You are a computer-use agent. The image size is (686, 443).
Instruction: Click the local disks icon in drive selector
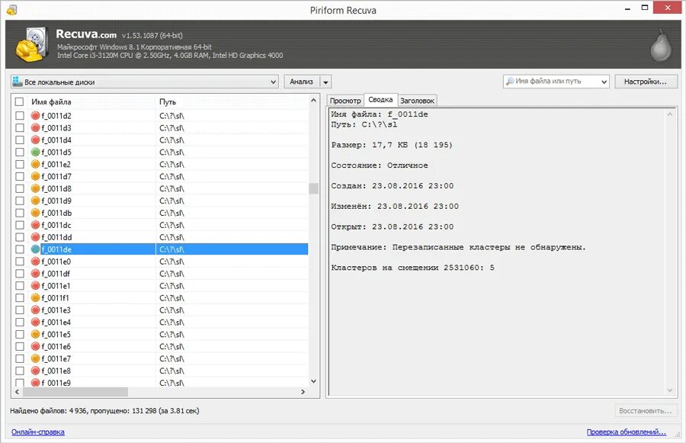pos(18,82)
